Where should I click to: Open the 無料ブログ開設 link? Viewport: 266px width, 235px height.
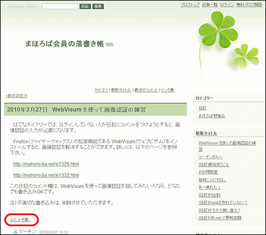[x=249, y=5]
